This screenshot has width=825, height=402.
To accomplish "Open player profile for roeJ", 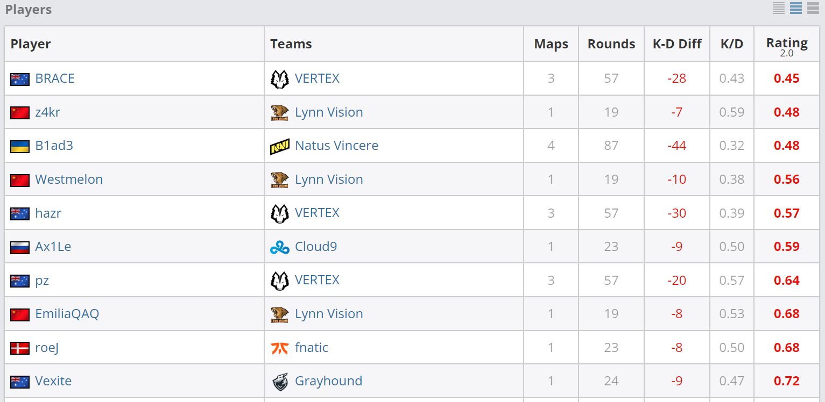I will (47, 348).
